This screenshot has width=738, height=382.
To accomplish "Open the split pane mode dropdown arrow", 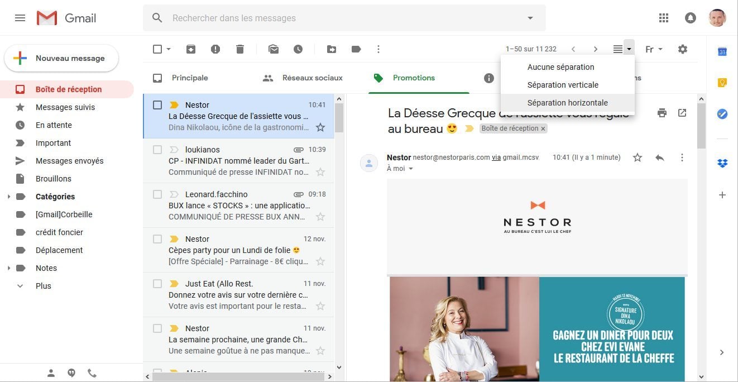I will pyautogui.click(x=629, y=49).
